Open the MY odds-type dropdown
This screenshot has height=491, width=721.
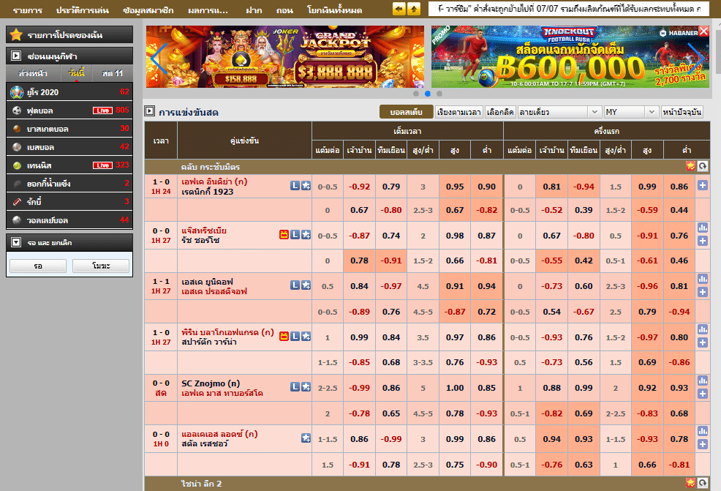630,112
